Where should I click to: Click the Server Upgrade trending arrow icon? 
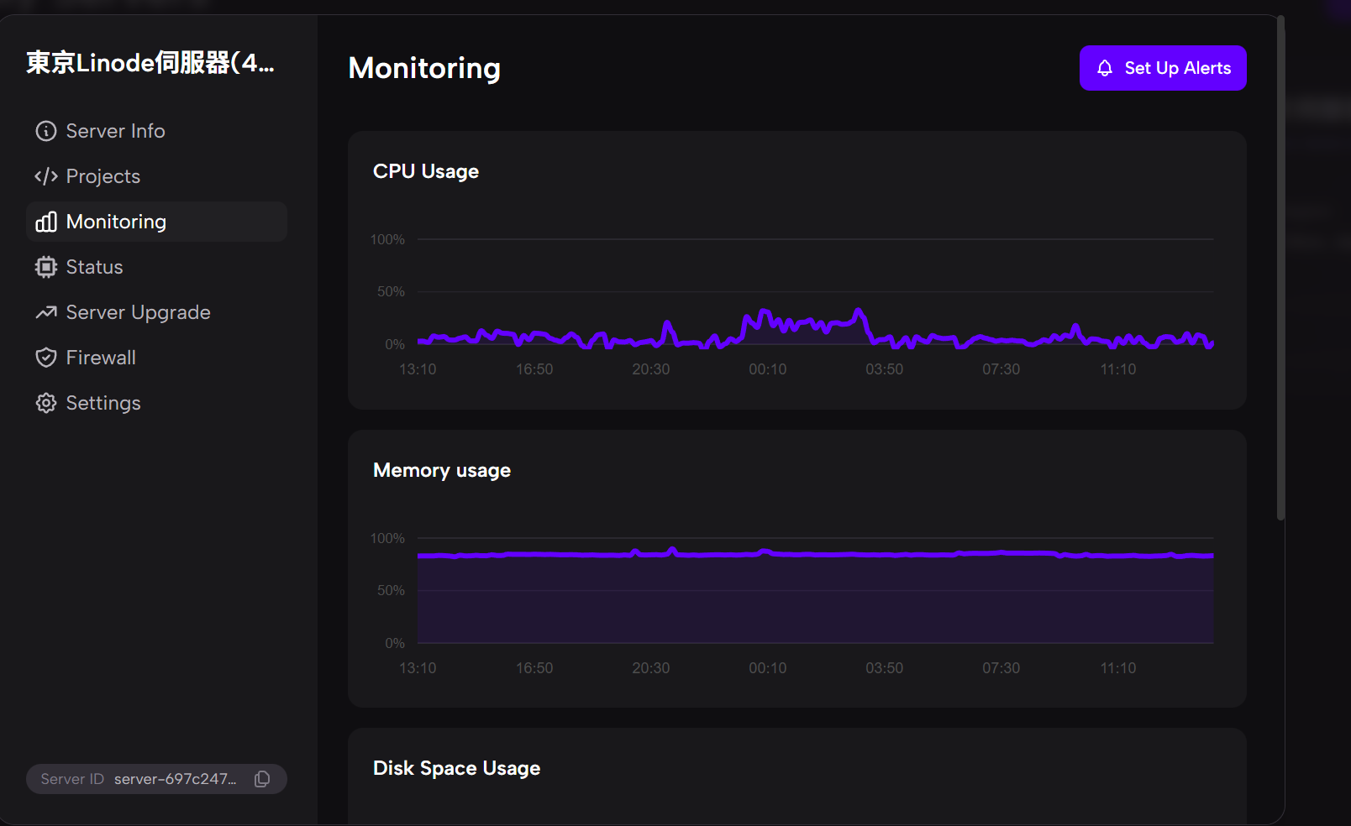click(45, 312)
